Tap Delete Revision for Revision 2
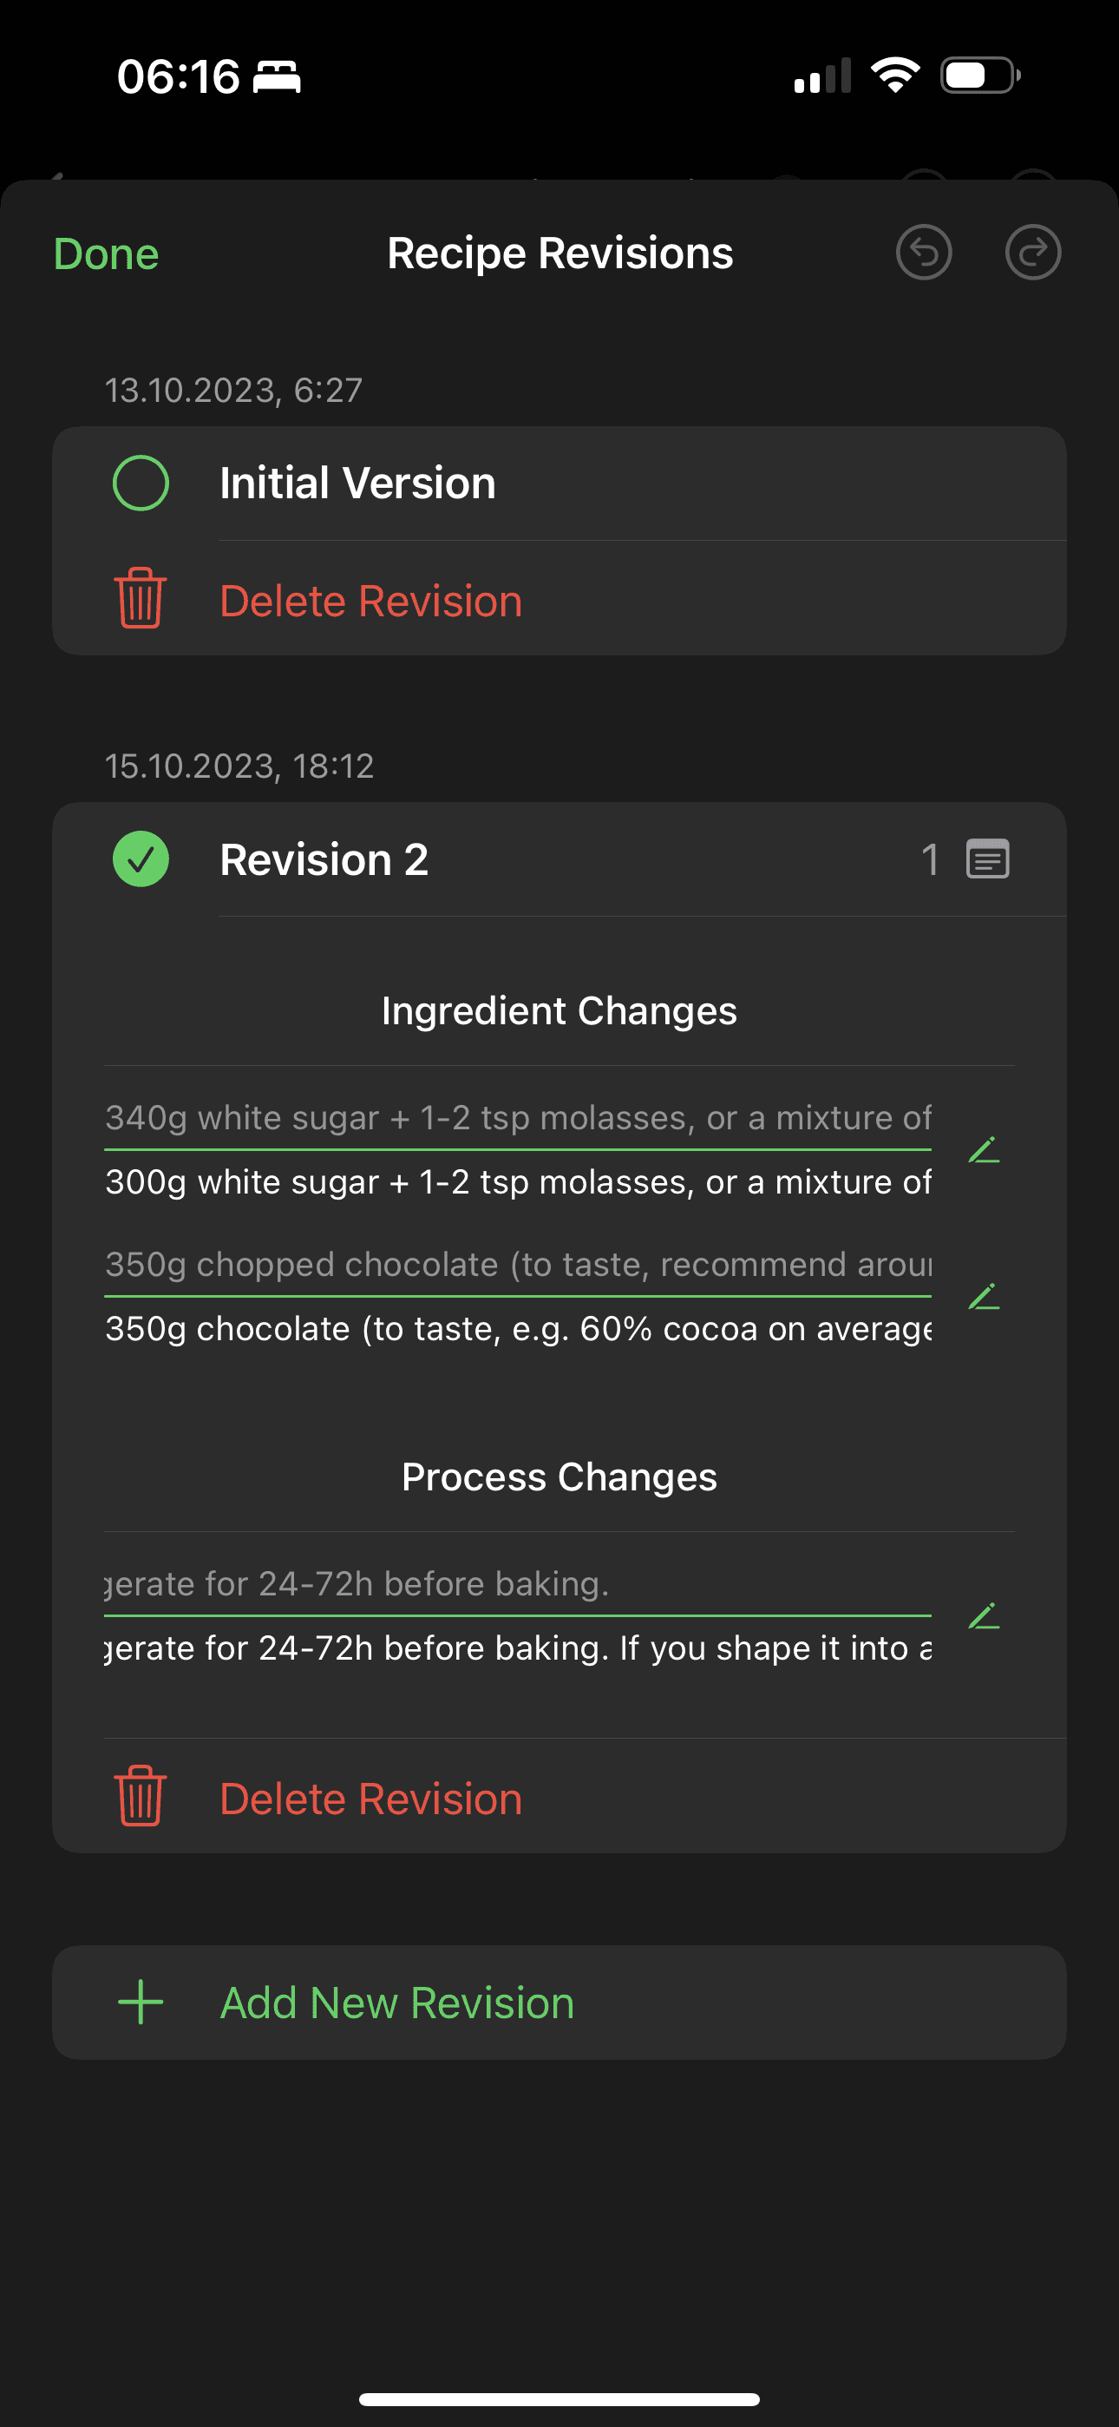The width and height of the screenshot is (1119, 2427). click(371, 1796)
